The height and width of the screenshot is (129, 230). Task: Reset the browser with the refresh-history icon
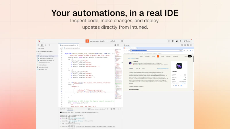(182, 45)
